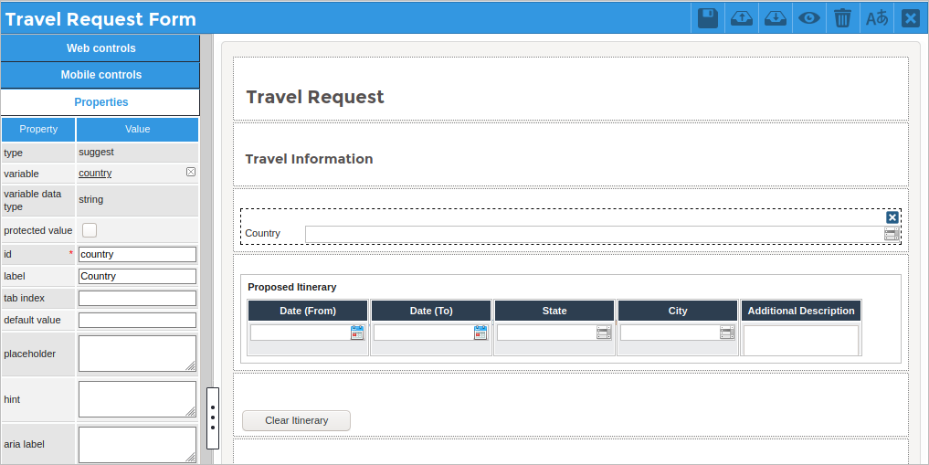Viewport: 929px width, 465px height.
Task: Open the language translation icon
Action: tap(877, 18)
